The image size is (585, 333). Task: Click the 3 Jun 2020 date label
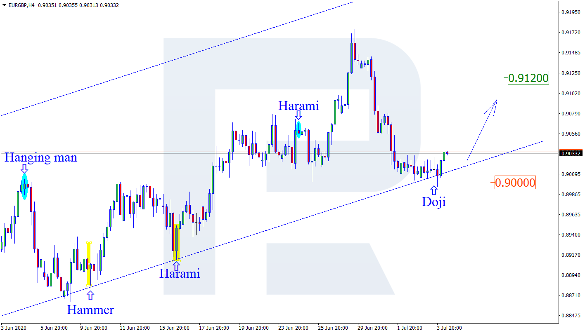point(13,328)
